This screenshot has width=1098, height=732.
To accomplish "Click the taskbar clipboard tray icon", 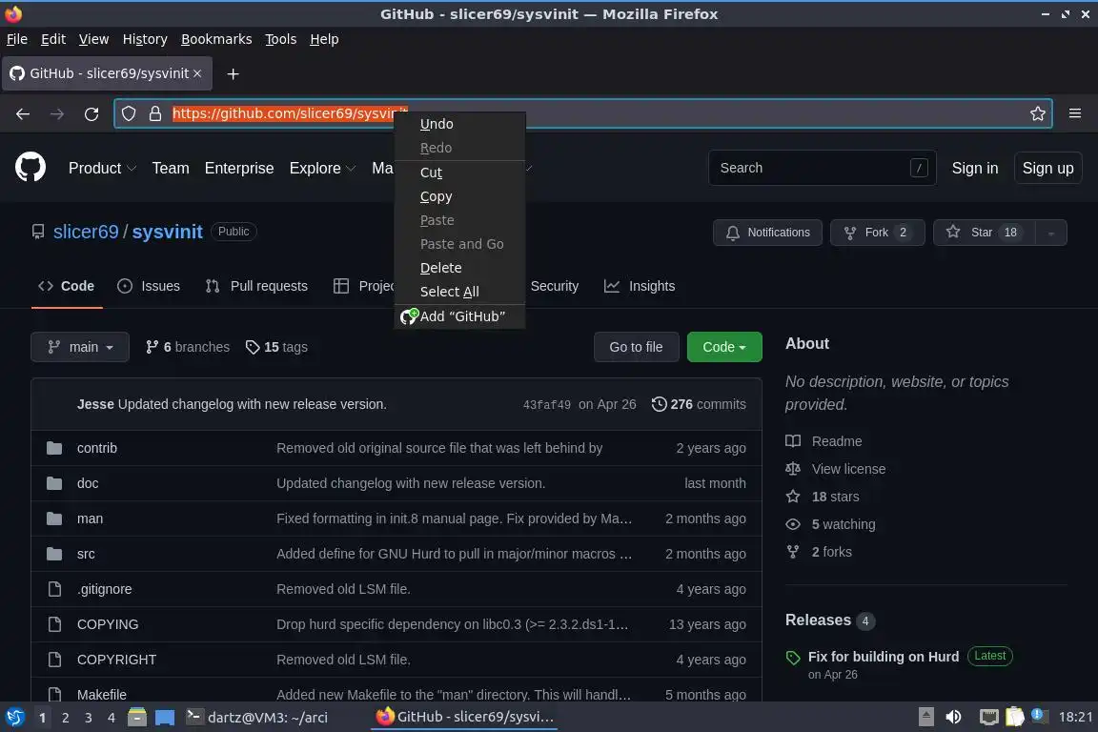I will (x=1015, y=718).
